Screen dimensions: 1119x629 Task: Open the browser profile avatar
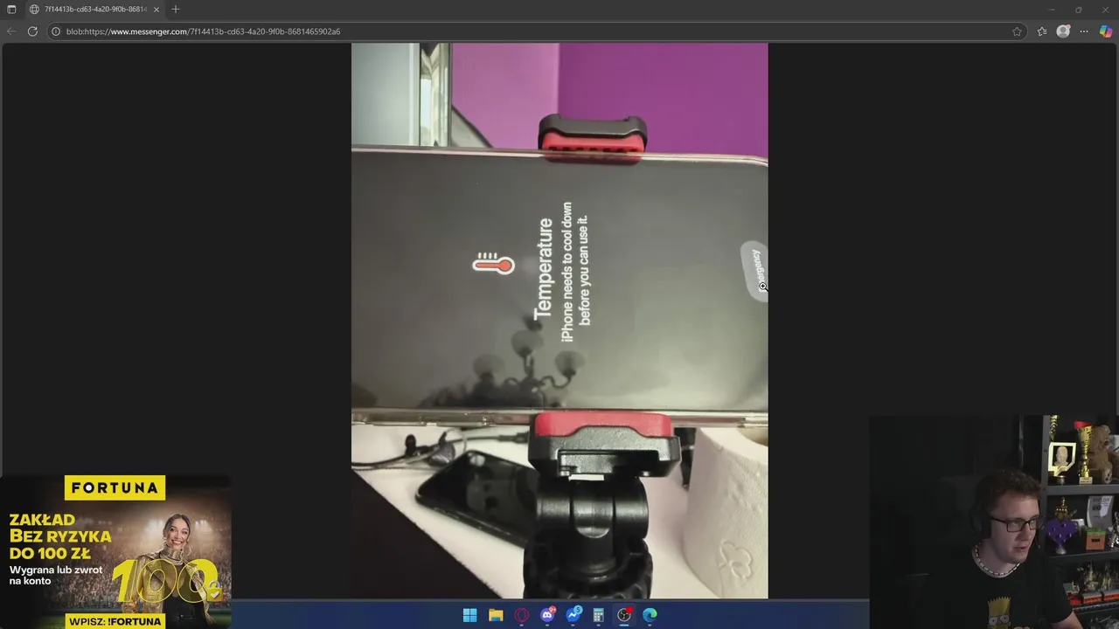coord(1063,31)
